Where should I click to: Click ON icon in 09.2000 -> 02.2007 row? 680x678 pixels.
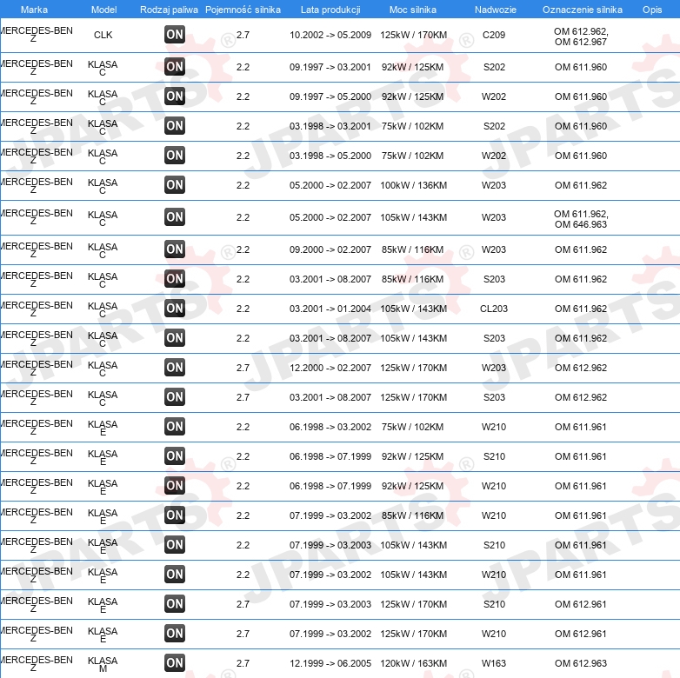click(x=175, y=249)
